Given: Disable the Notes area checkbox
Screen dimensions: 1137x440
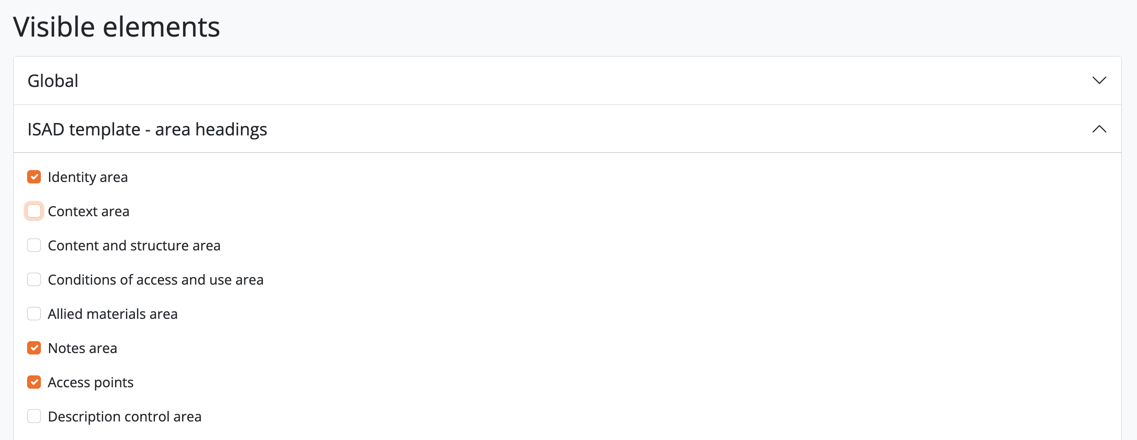Looking at the screenshot, I should [x=34, y=348].
